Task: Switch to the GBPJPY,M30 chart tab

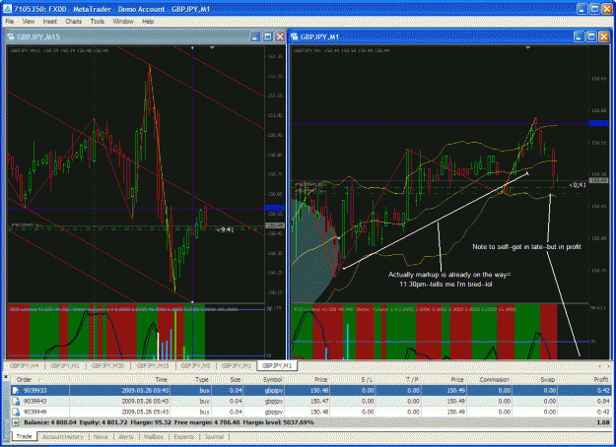Action: point(107,365)
